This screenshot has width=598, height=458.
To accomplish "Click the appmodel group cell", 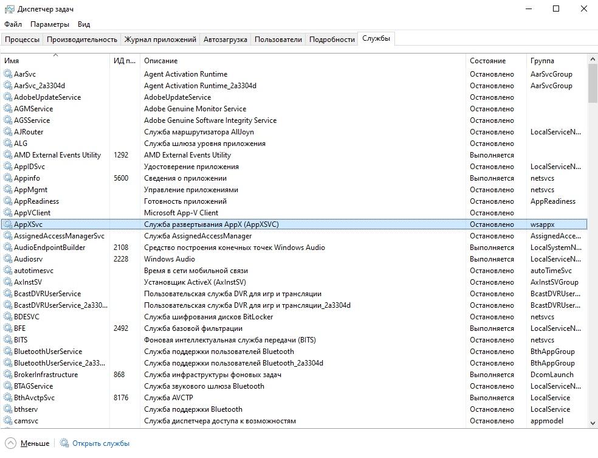I will [x=546, y=421].
